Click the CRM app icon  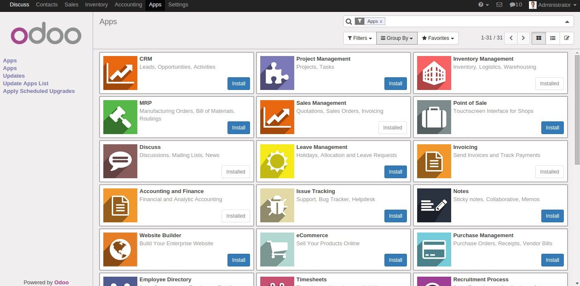[120, 73]
